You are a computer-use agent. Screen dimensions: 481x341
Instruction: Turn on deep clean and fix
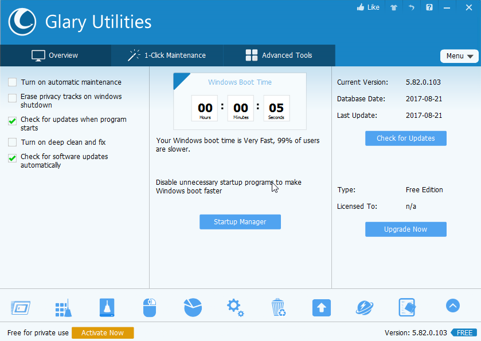pos(12,142)
